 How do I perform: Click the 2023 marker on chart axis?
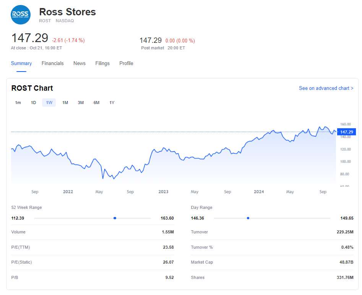point(163,192)
